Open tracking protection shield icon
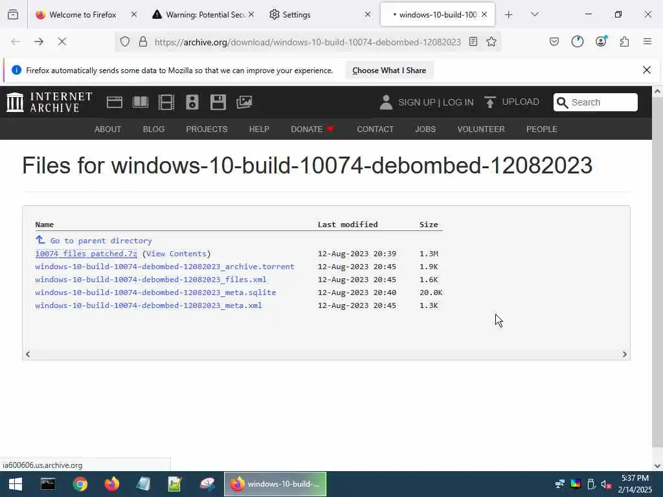This screenshot has width=663, height=497. (x=125, y=41)
